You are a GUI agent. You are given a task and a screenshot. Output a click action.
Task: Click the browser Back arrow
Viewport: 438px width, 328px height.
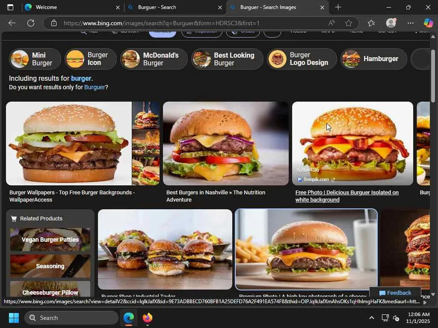pos(12,23)
